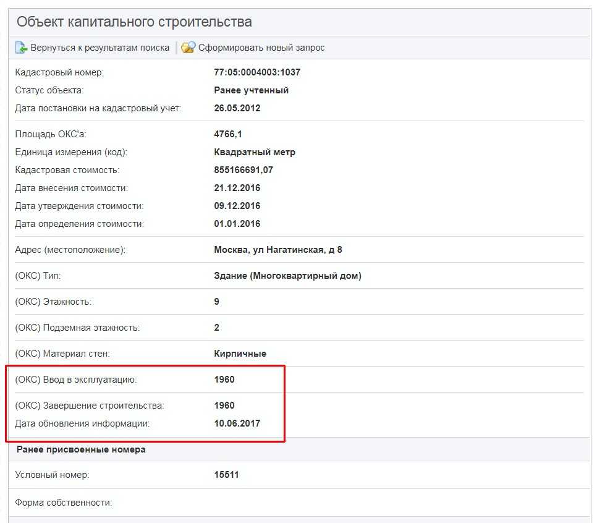Click 'Здание (Многоквартирный дом)' type value

tap(287, 276)
